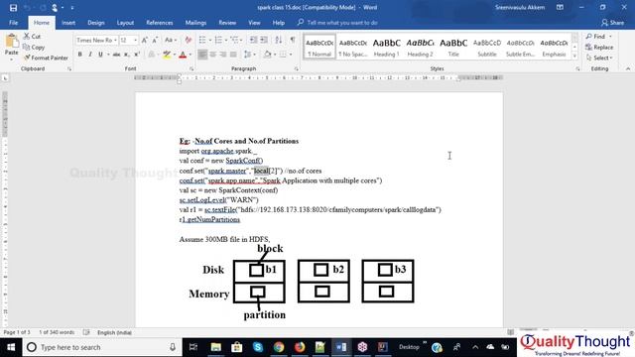
Task: Cut the selected text
Action: (x=32, y=36)
